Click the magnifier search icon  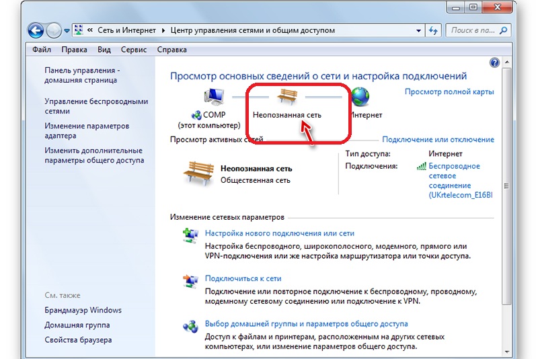pyautogui.click(x=503, y=30)
